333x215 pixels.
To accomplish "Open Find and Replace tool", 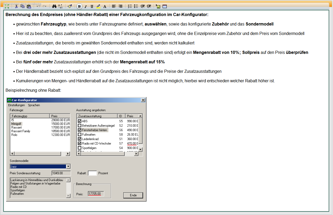I will click(x=60, y=6).
